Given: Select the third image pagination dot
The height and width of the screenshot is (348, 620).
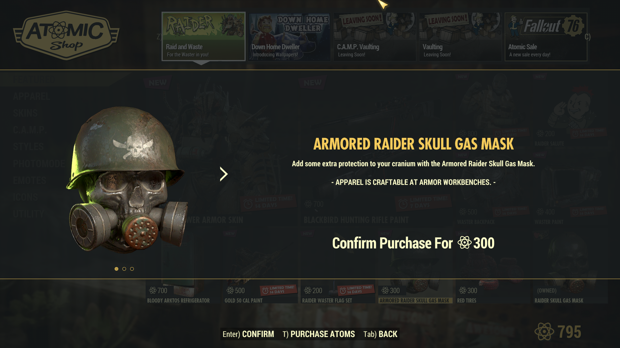Looking at the screenshot, I should tap(132, 269).
